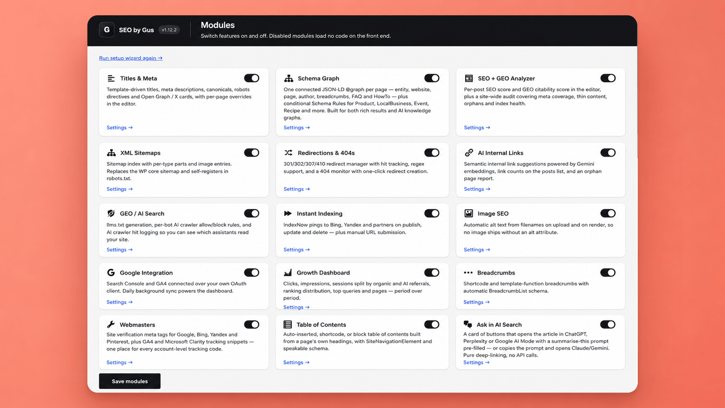
Task: Open Table of Contents Settings link
Action: point(297,362)
